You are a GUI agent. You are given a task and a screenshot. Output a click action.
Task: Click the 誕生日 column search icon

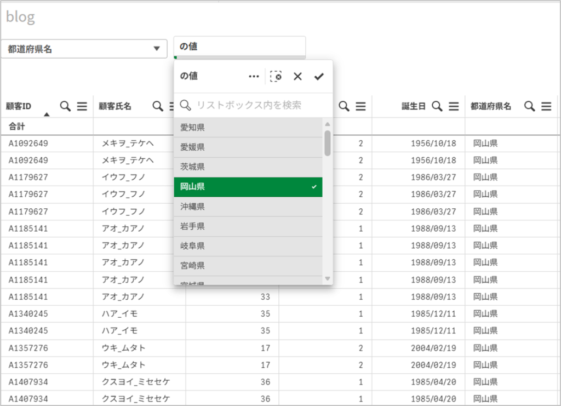437,107
